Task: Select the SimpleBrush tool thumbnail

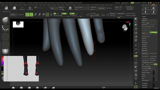Action: pos(153,5)
